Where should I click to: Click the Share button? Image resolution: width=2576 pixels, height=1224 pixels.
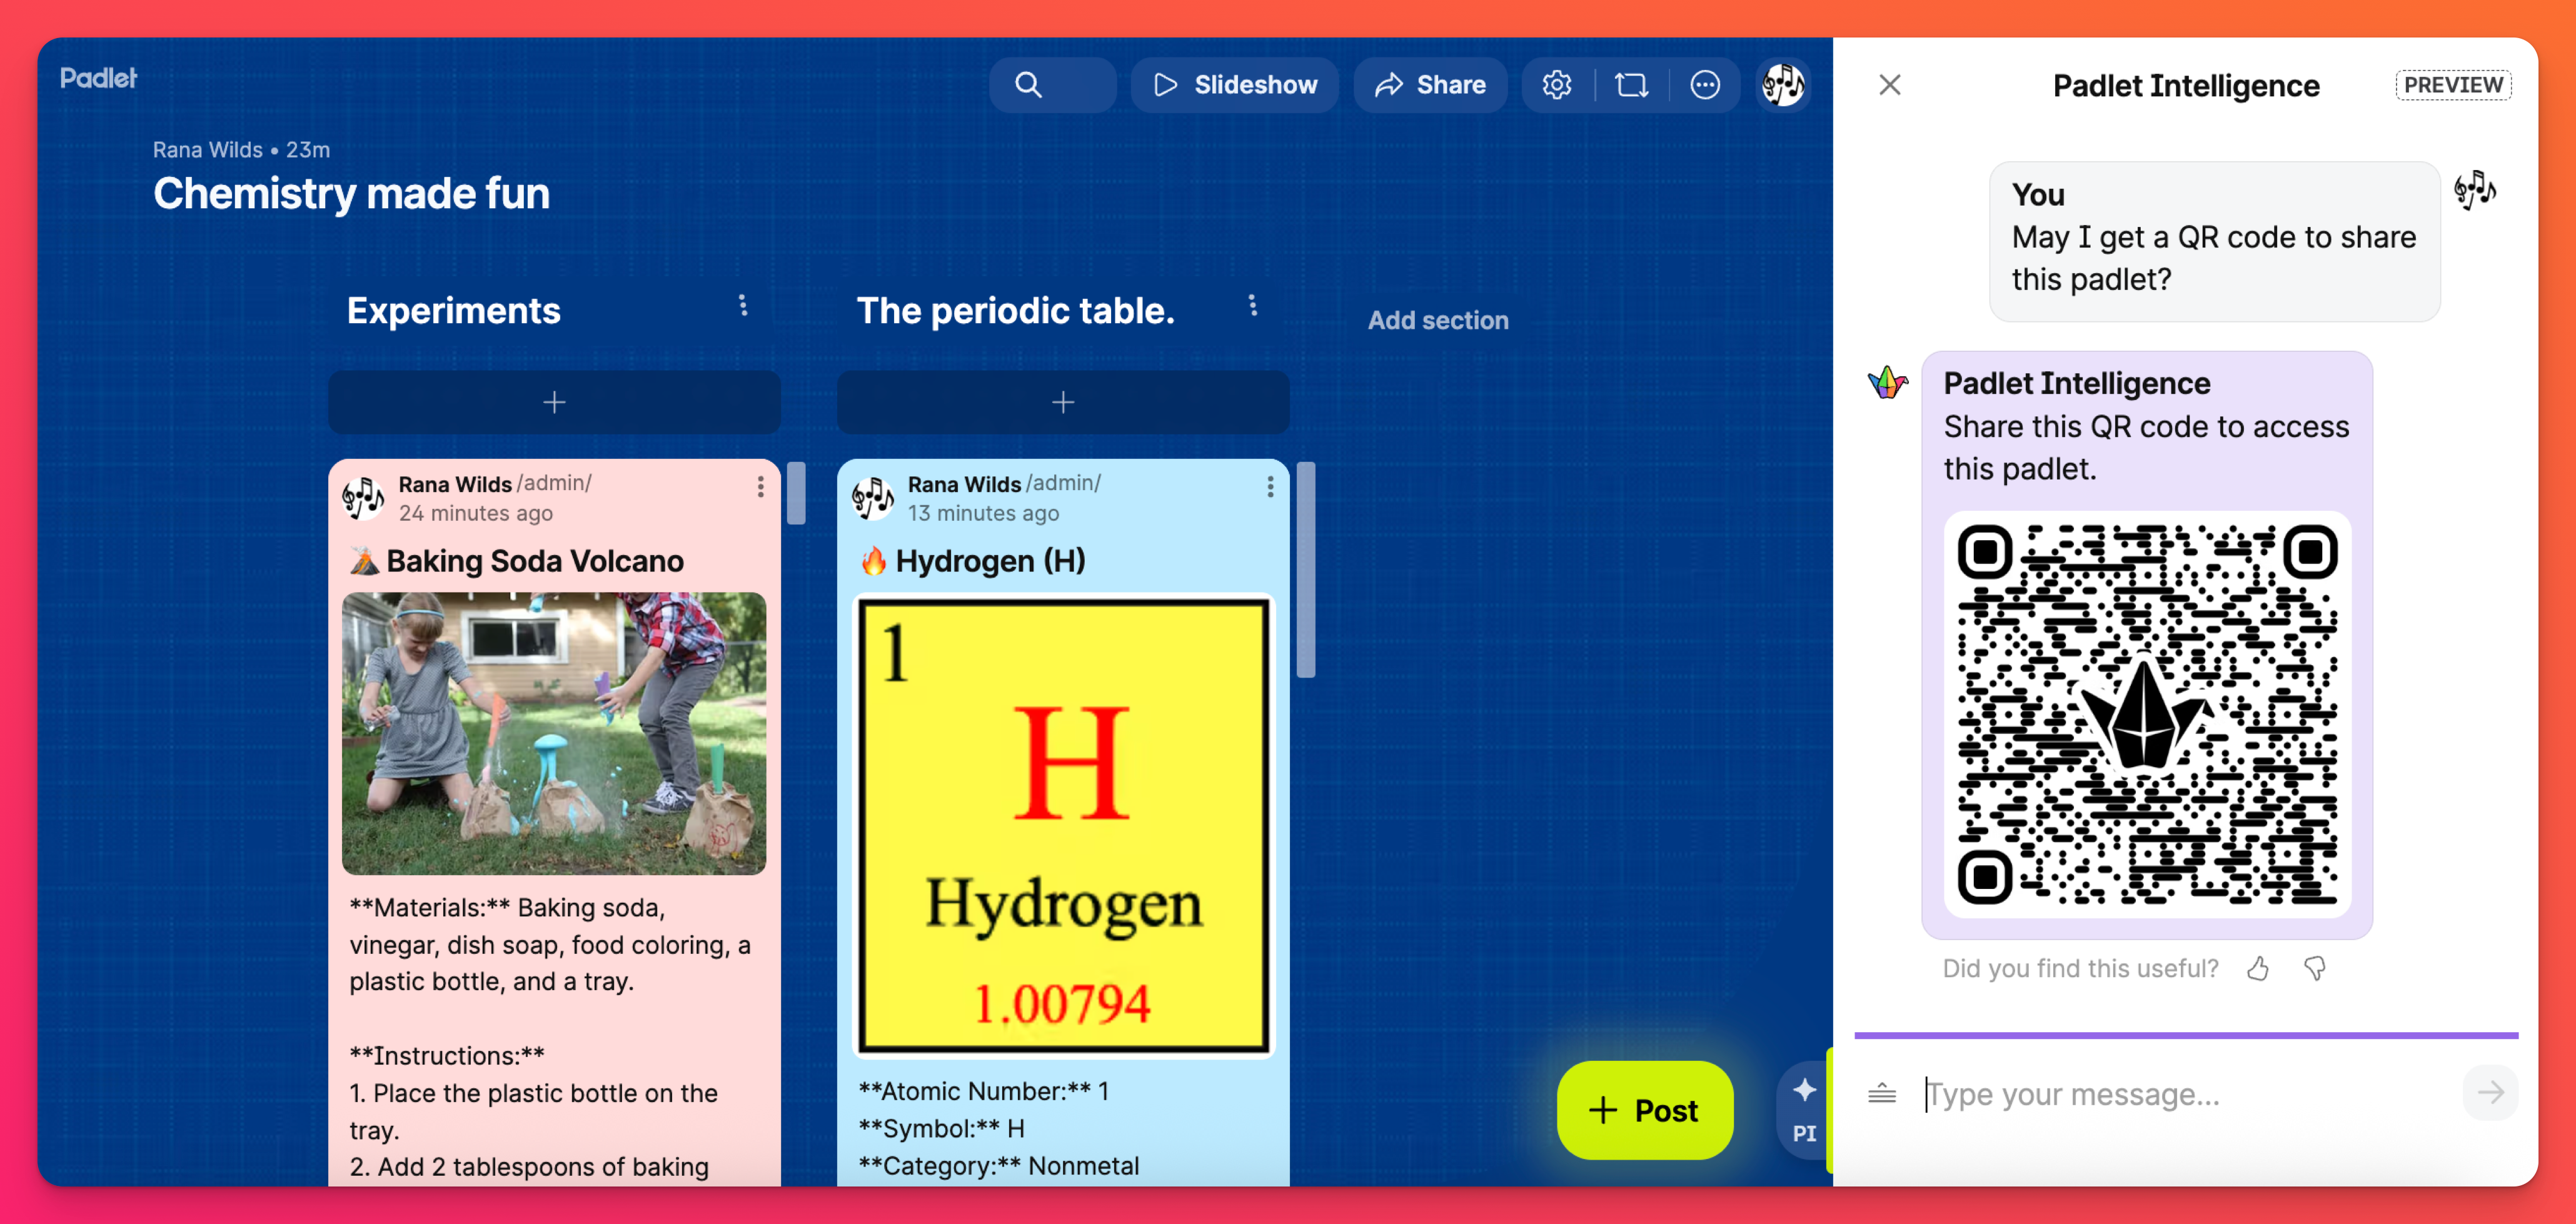tap(1430, 85)
